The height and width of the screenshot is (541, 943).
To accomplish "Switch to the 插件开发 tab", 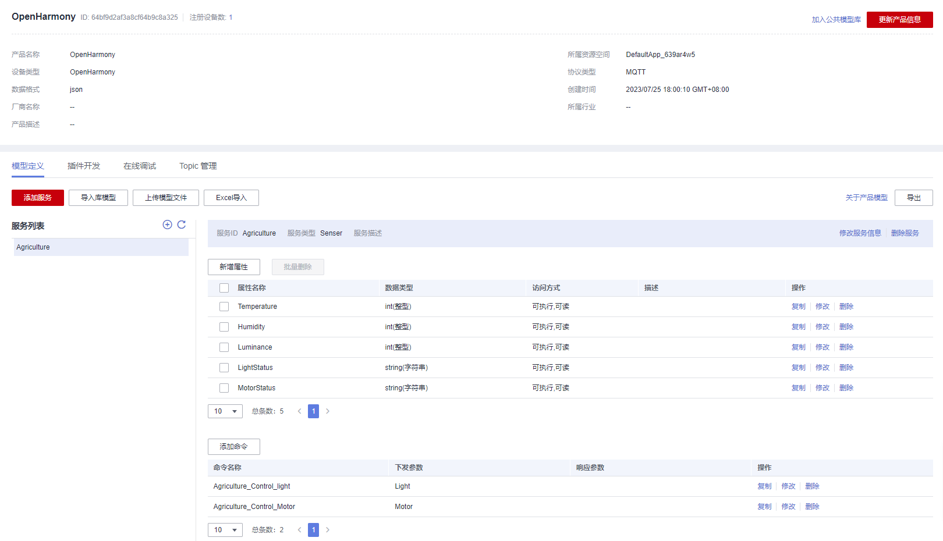I will [x=84, y=166].
